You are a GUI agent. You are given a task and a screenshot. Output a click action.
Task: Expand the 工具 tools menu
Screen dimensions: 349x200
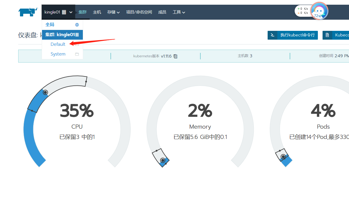pyautogui.click(x=179, y=12)
